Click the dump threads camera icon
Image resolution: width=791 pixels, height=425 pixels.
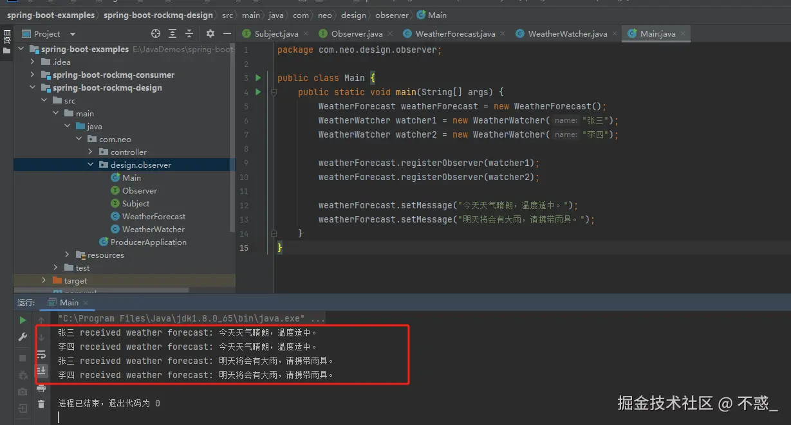click(23, 392)
